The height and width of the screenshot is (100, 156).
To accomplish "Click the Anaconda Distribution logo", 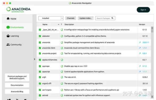I will click(x=19, y=10).
